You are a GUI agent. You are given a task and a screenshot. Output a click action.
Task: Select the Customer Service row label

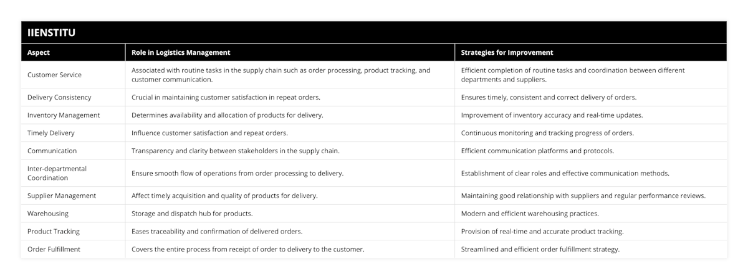[54, 75]
